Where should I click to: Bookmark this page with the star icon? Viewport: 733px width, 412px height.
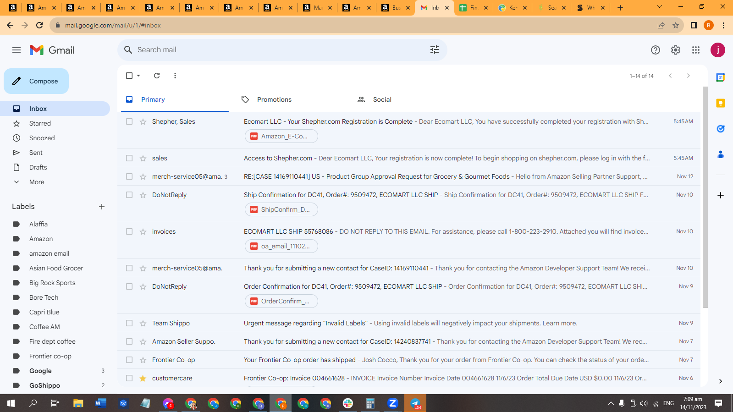[x=676, y=25]
